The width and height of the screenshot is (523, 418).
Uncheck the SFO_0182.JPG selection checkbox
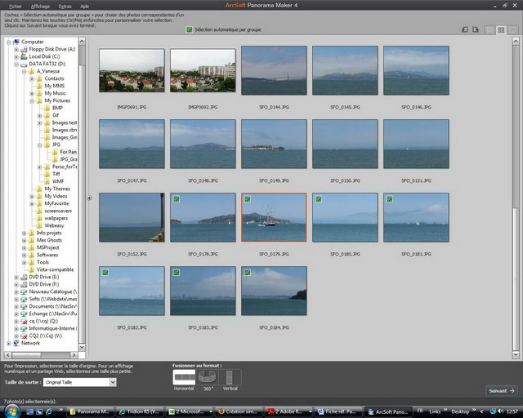(104, 272)
